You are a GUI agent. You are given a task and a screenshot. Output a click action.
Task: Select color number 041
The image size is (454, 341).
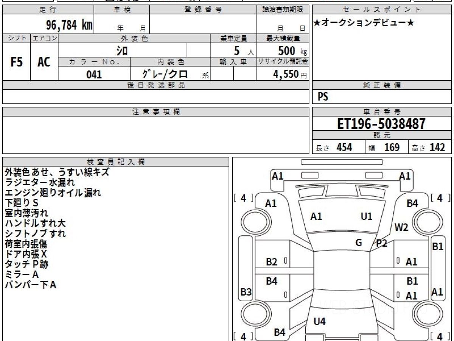pyautogui.click(x=94, y=74)
